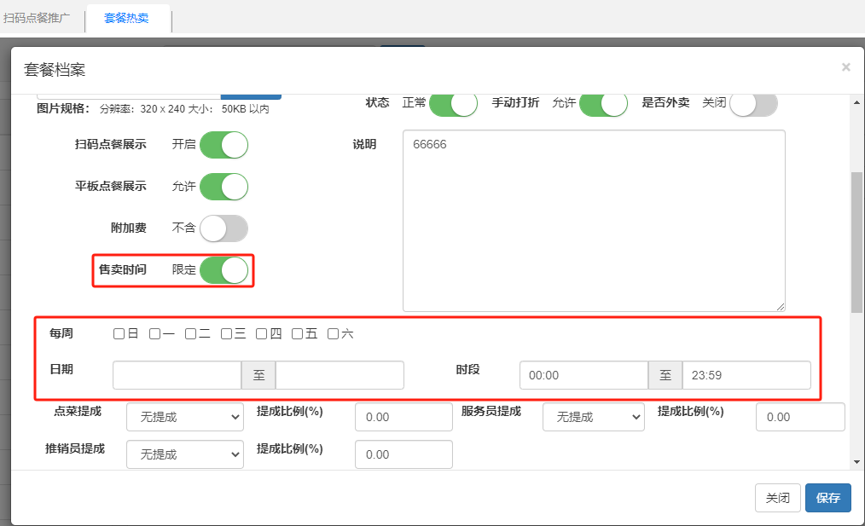The width and height of the screenshot is (865, 526).
Task: Disable the 售卖时间 限定 switch
Action: pos(224,270)
